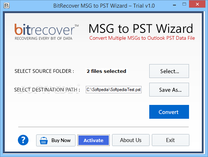Start conversion with the Convert button

[x=169, y=112]
